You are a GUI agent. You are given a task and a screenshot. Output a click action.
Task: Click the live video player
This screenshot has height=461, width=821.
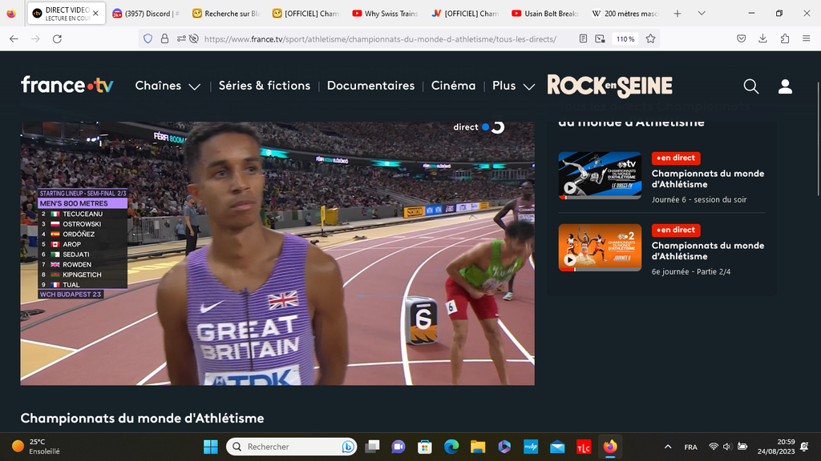click(277, 254)
